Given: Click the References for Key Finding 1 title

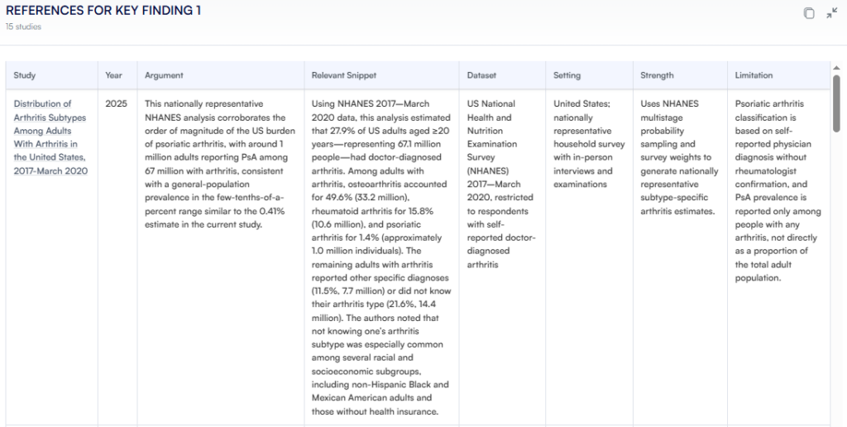Looking at the screenshot, I should click(x=103, y=11).
